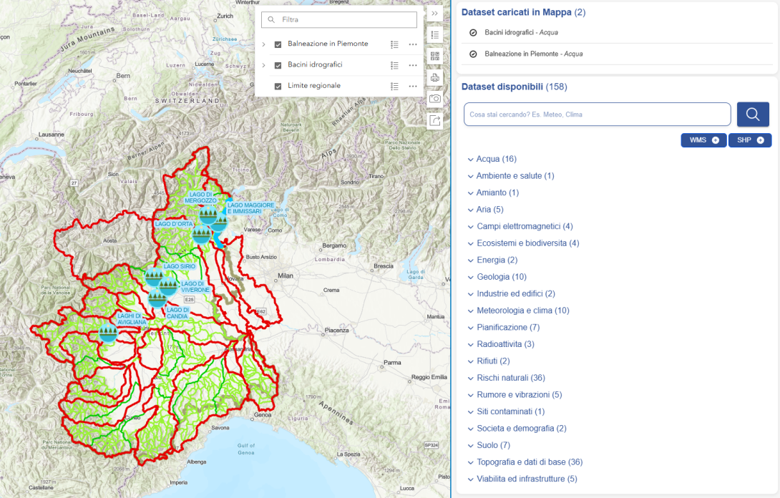Click the Limite regionale layer name
Viewport: 780px width, 498px height.
[314, 86]
